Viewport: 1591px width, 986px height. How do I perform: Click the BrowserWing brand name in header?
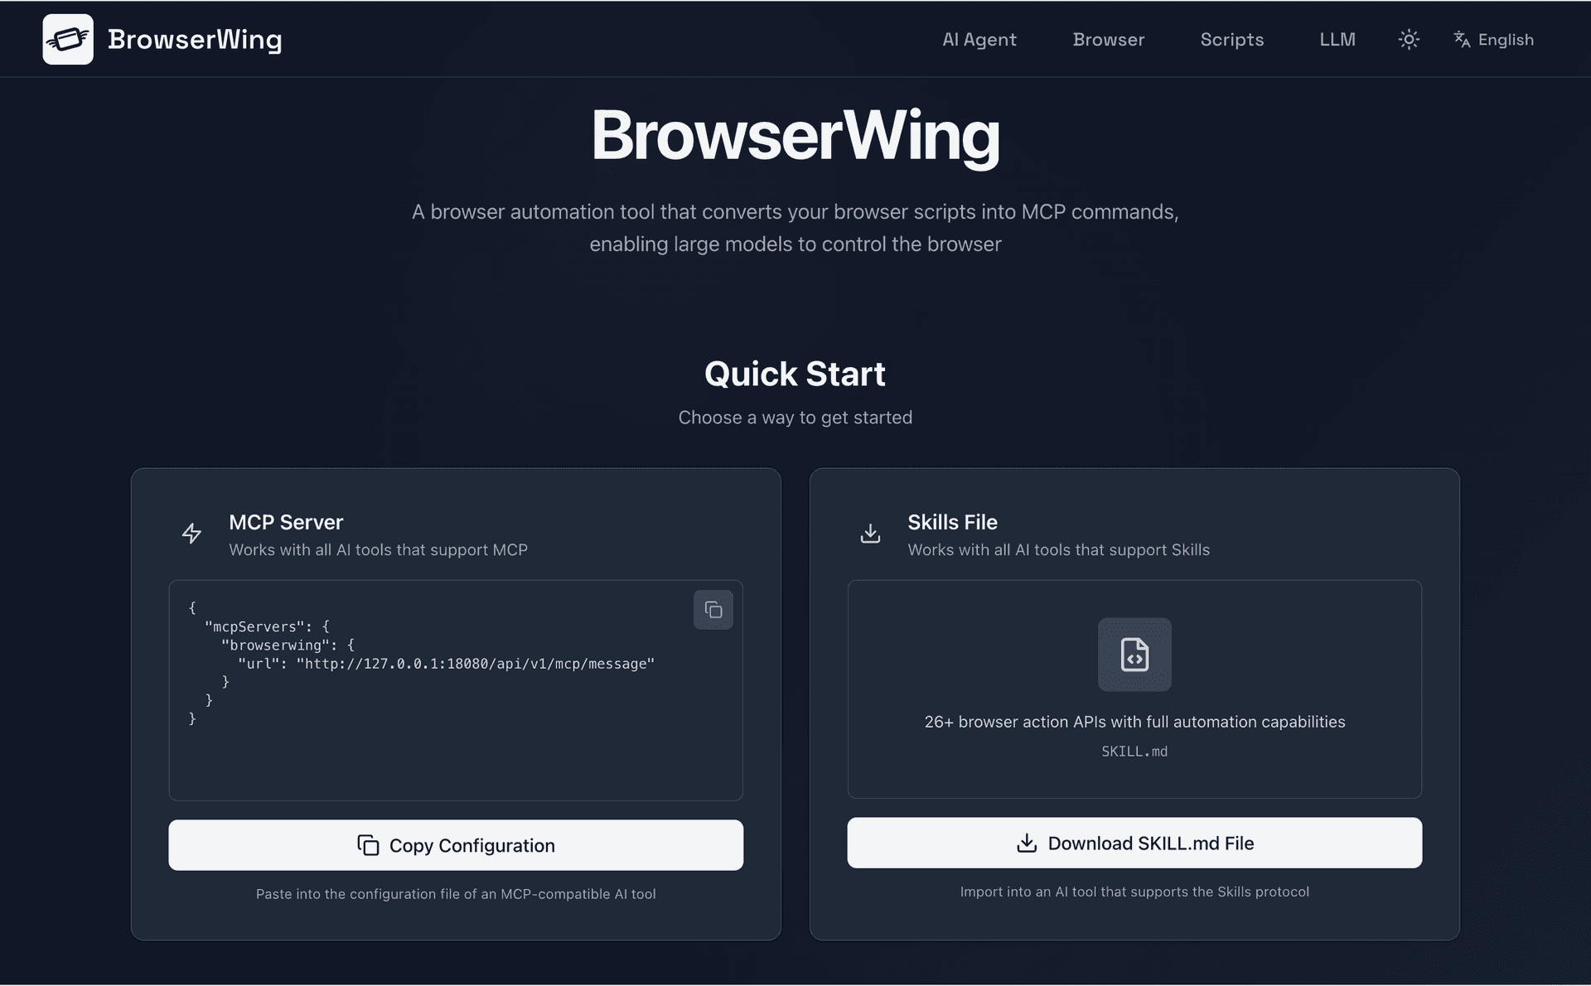pos(195,39)
